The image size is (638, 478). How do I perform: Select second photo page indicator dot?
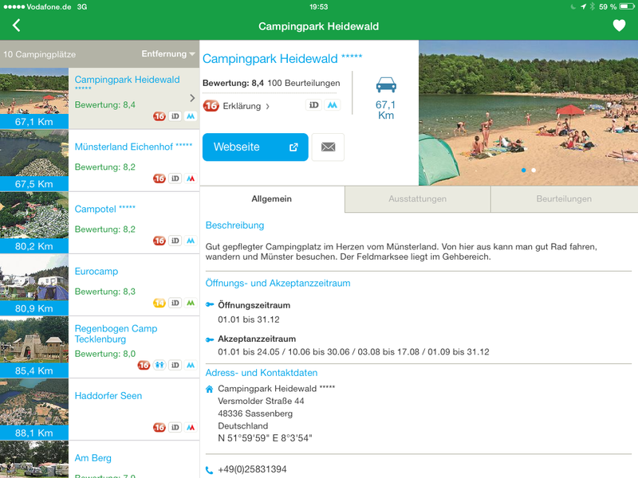(x=534, y=170)
